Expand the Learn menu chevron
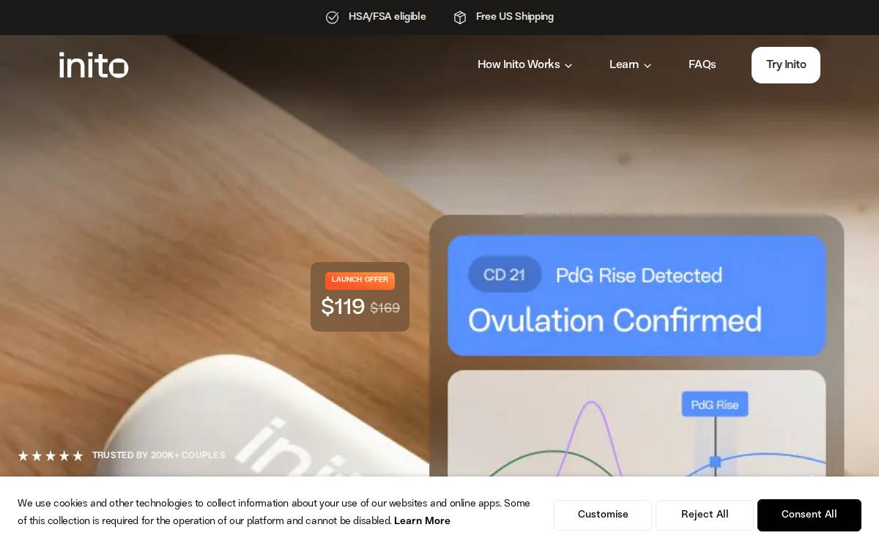Screen dimensions: 879x549 pyautogui.click(x=648, y=66)
